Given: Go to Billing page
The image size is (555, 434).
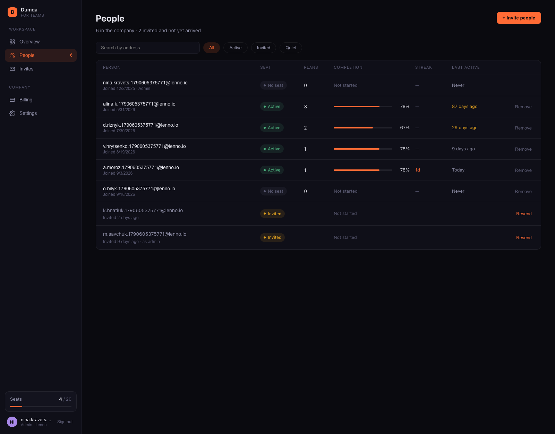Looking at the screenshot, I should click(41, 100).
